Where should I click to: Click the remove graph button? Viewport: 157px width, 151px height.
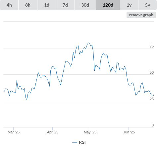click(x=141, y=15)
